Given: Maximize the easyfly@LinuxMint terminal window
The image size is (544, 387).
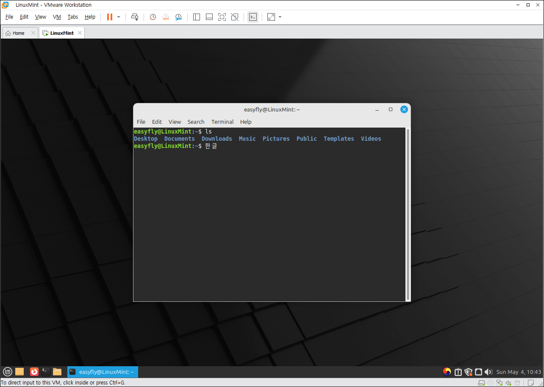Looking at the screenshot, I should tap(391, 109).
